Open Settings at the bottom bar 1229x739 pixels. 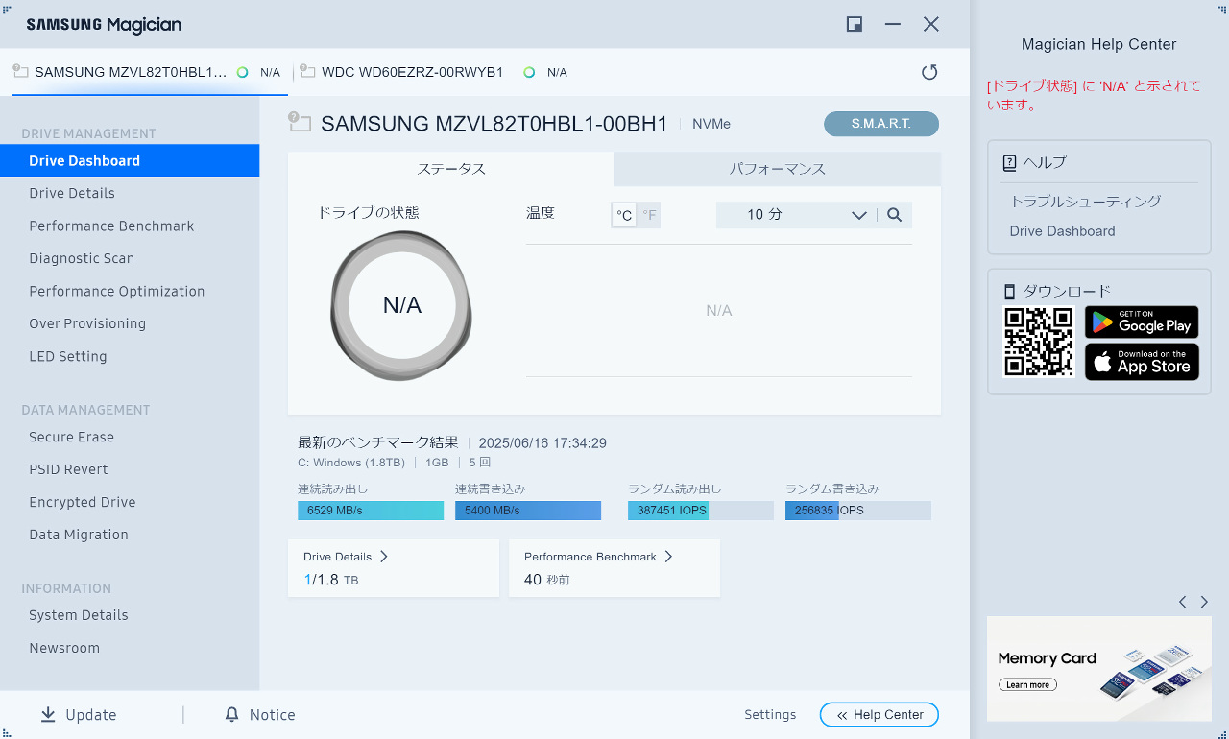770,715
